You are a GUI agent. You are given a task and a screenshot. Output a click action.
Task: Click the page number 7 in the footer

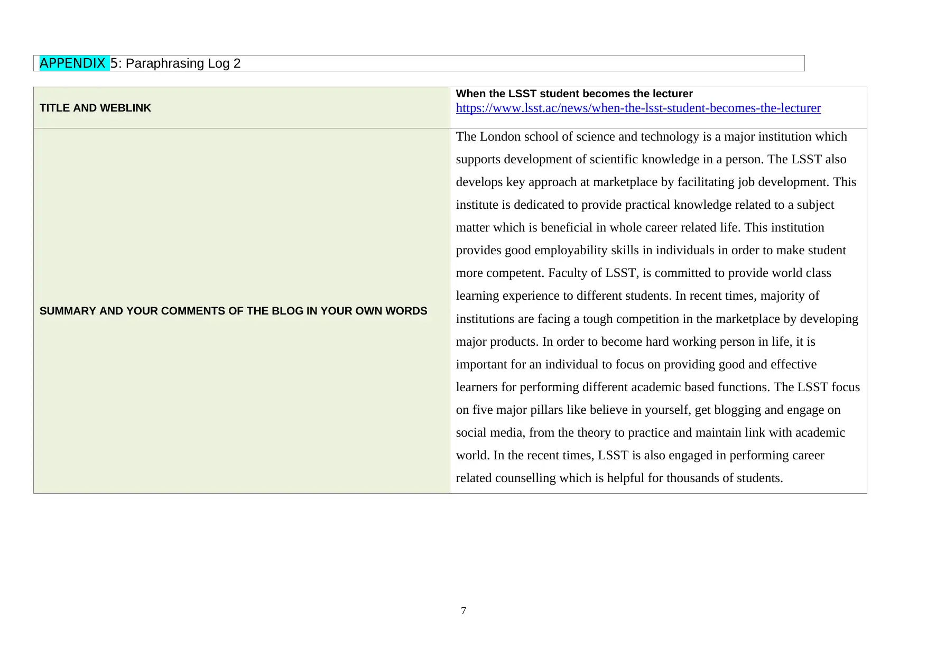(463, 611)
